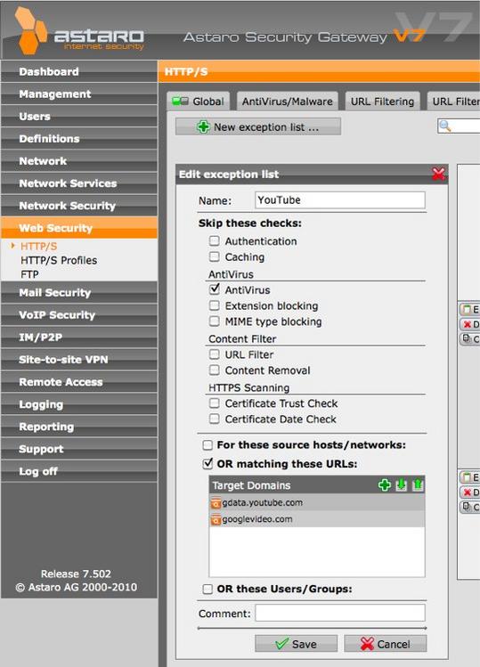Uncheck OR matching these URLs
Viewport: 480px width, 667px height.
(207, 463)
